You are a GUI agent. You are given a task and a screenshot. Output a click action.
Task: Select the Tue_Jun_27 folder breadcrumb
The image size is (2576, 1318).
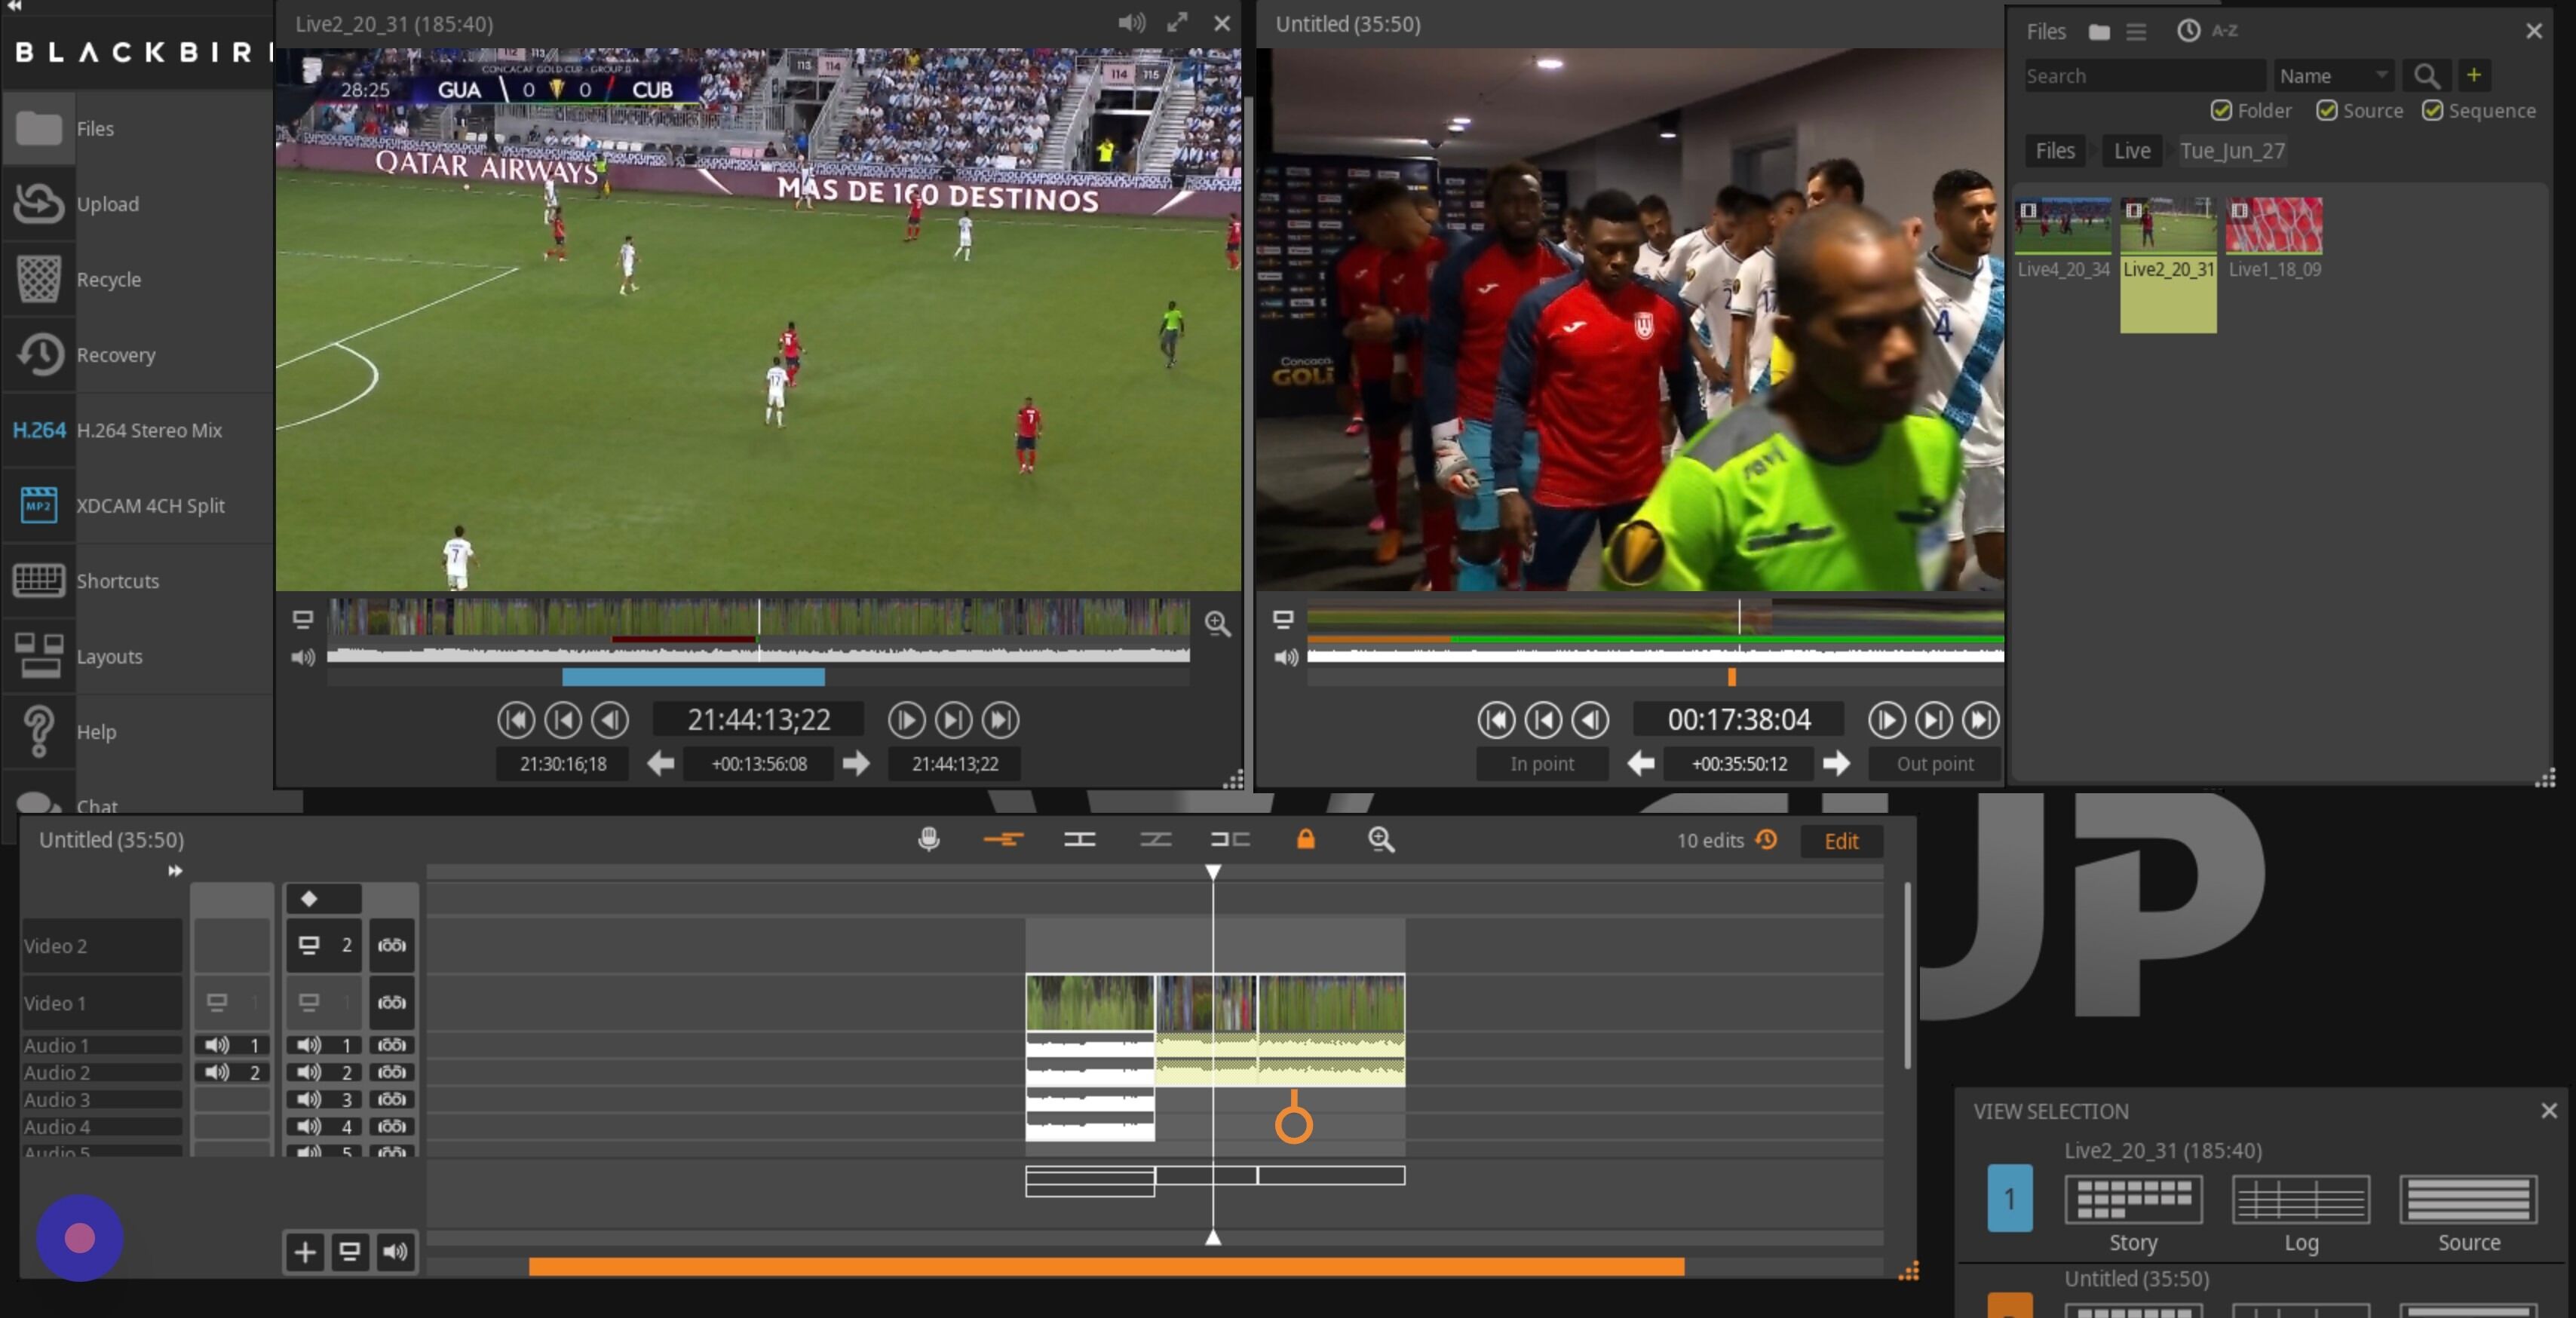point(2232,150)
